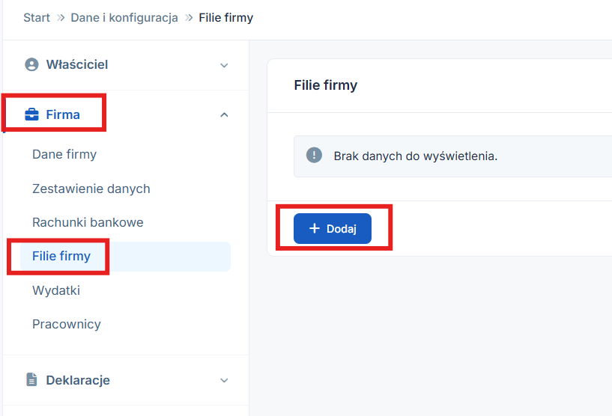The image size is (612, 416).
Task: Click the Start breadcrumb link
Action: (37, 17)
